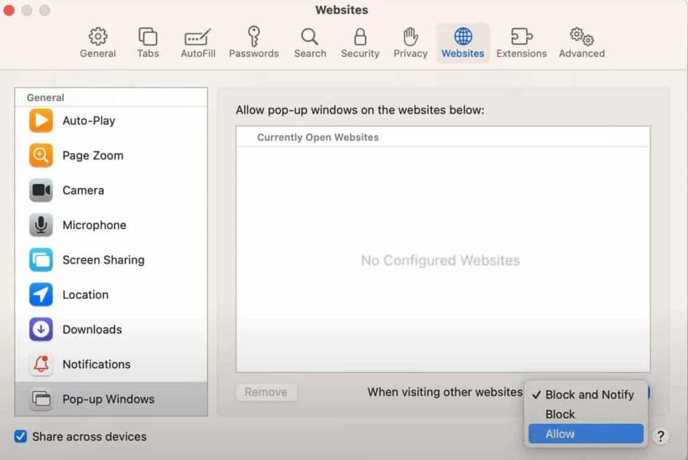Image resolution: width=688 pixels, height=460 pixels.
Task: Open the Privacy preferences pane
Action: click(x=410, y=42)
